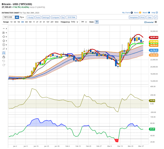Click the undo arrow icon
Screen dimensions: 164x149
tap(4, 61)
